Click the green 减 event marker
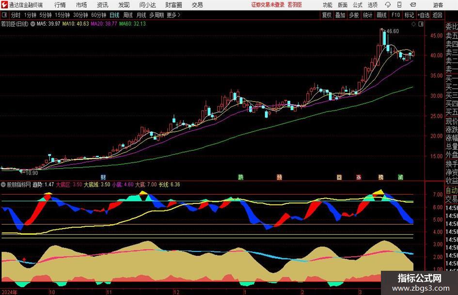The width and height of the screenshot is (458, 295). point(400,177)
